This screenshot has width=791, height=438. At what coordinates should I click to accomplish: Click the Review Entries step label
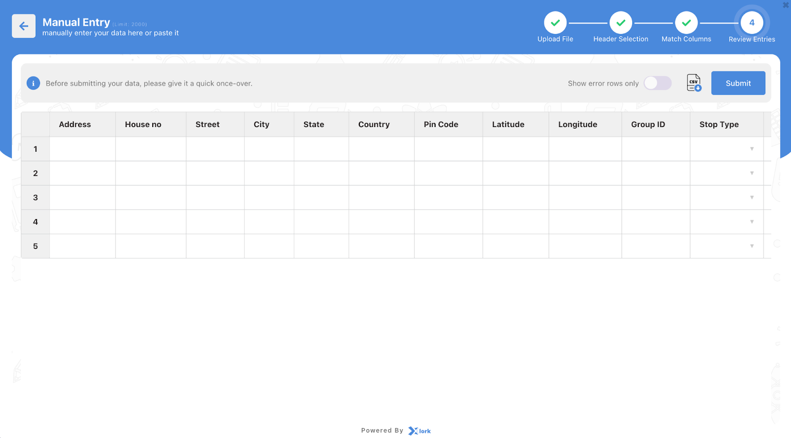(752, 39)
